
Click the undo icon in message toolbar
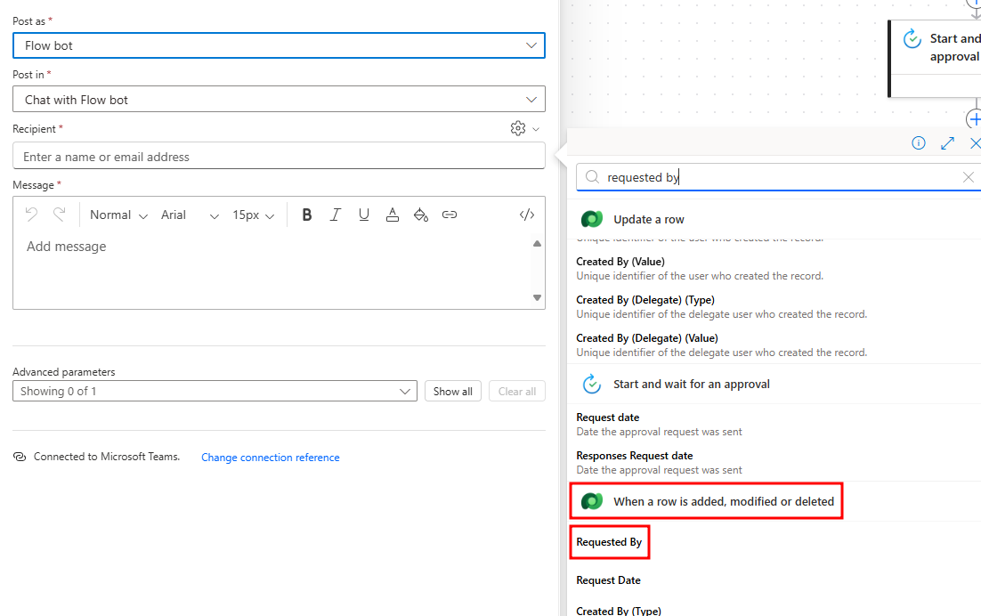(x=31, y=215)
